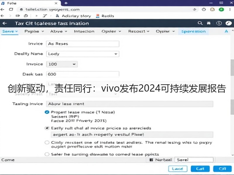234x175 pixels.
Task: Click the site lock icon in address bar
Action: pos(21,10)
